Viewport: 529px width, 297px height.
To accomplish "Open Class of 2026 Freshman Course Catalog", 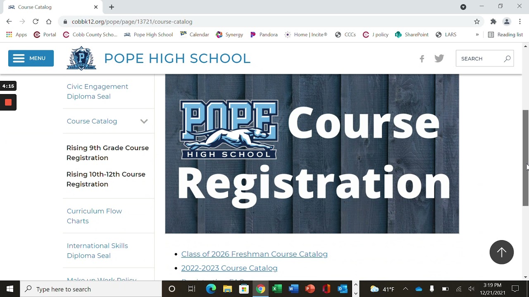I will [x=254, y=254].
